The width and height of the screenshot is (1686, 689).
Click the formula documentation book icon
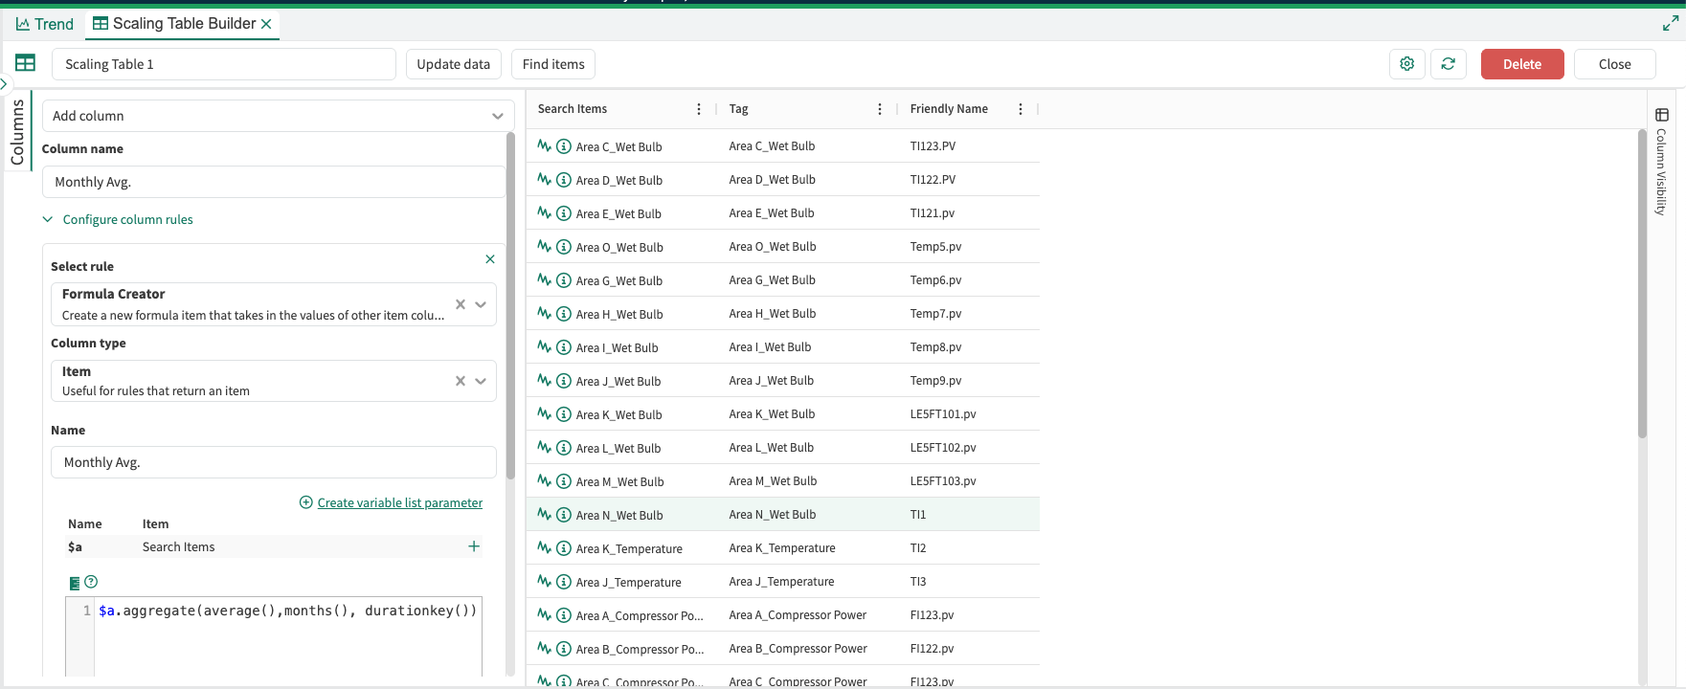pos(75,583)
